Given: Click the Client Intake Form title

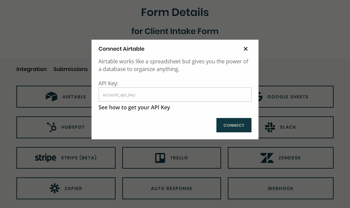Looking at the screenshot, I should (175, 31).
